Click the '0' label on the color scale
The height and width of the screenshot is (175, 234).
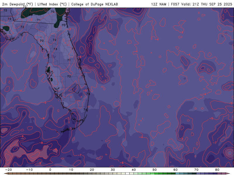pyautogui.click(x=50, y=170)
